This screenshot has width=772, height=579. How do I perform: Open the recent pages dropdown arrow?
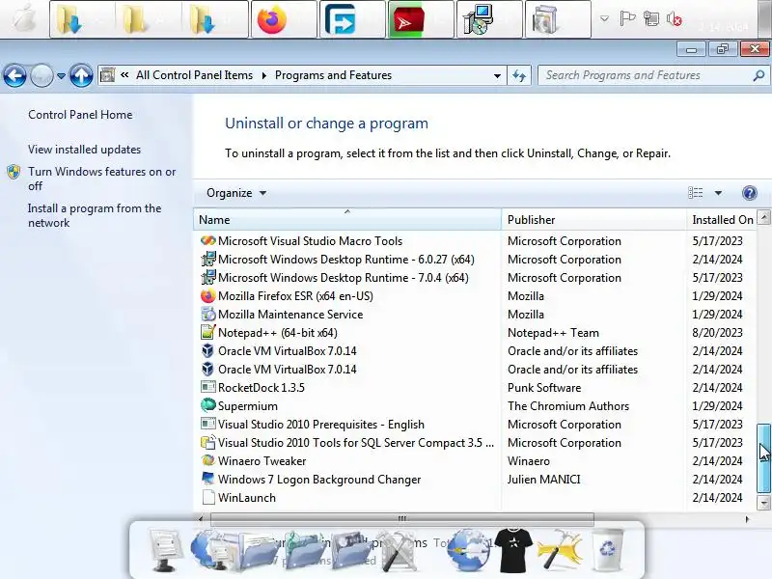(61, 76)
